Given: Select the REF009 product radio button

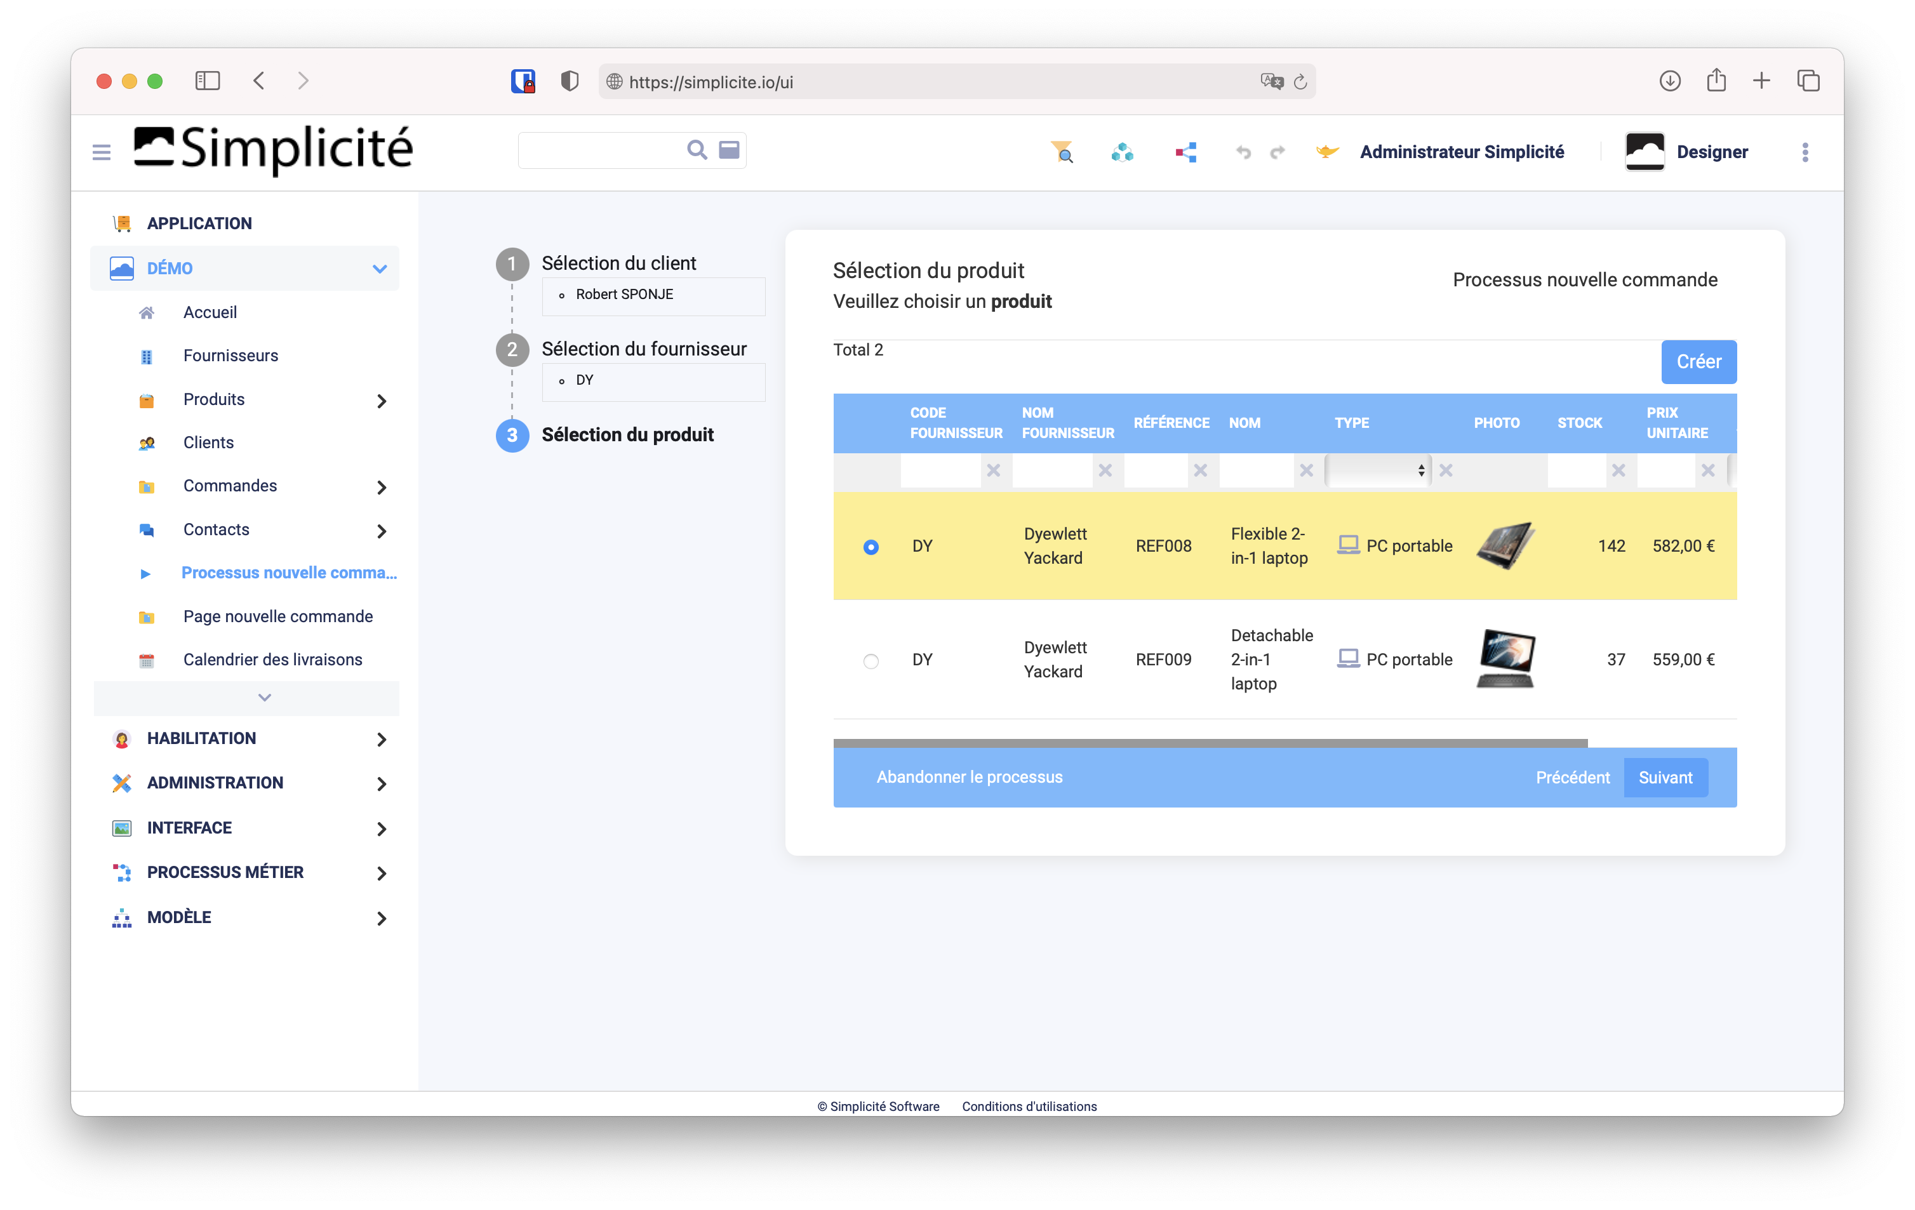Looking at the screenshot, I should coord(871,661).
